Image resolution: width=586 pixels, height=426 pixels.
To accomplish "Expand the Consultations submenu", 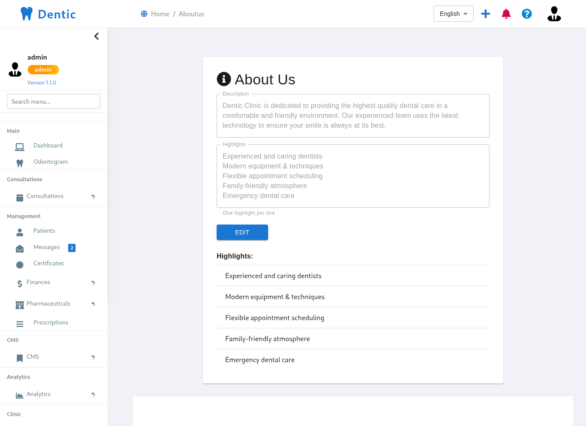I will pos(93,196).
